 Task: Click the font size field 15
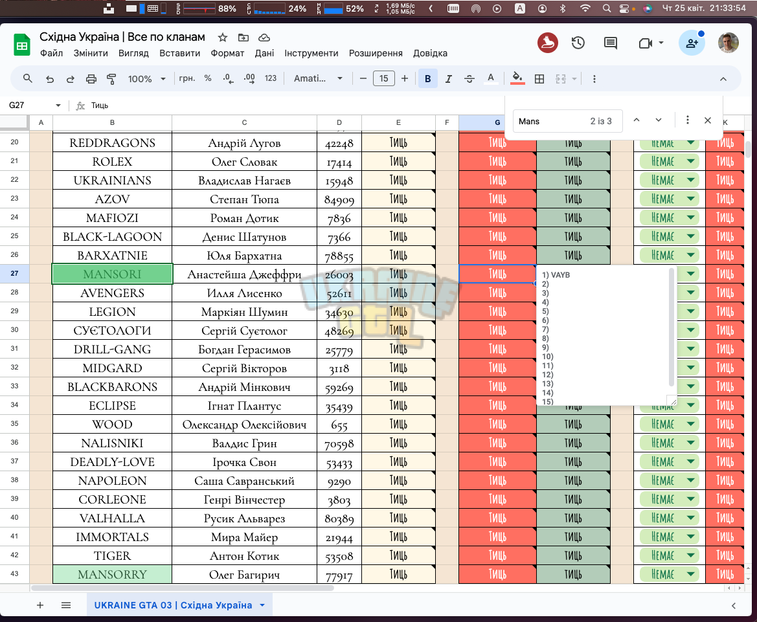[384, 79]
